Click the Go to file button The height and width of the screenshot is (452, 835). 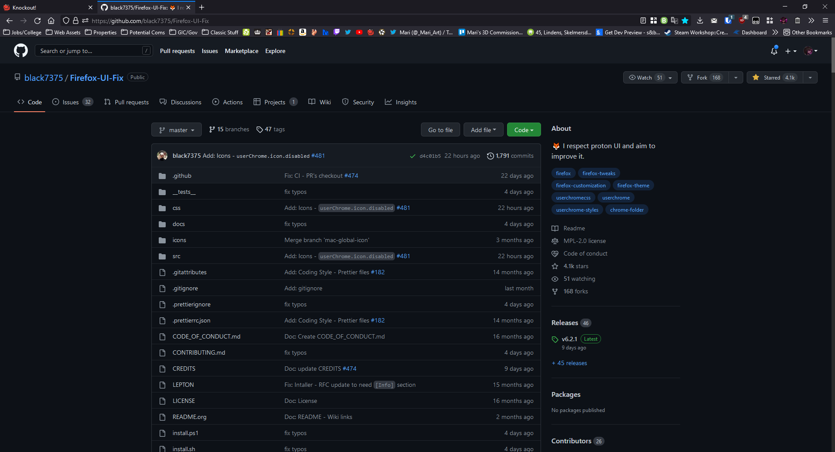tap(440, 130)
